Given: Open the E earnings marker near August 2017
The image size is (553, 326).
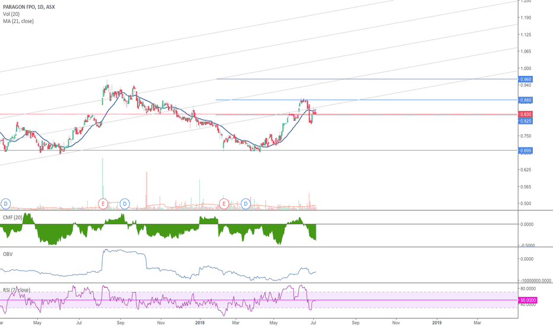Looking at the screenshot, I should click(x=103, y=203).
